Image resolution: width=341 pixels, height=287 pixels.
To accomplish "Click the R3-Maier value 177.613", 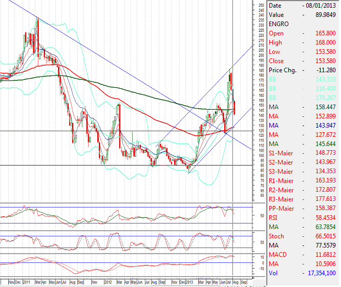I will [x=327, y=199].
